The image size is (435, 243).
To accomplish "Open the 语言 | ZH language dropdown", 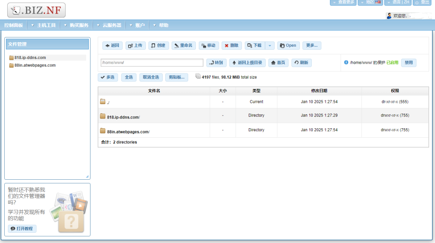I will (x=398, y=3).
